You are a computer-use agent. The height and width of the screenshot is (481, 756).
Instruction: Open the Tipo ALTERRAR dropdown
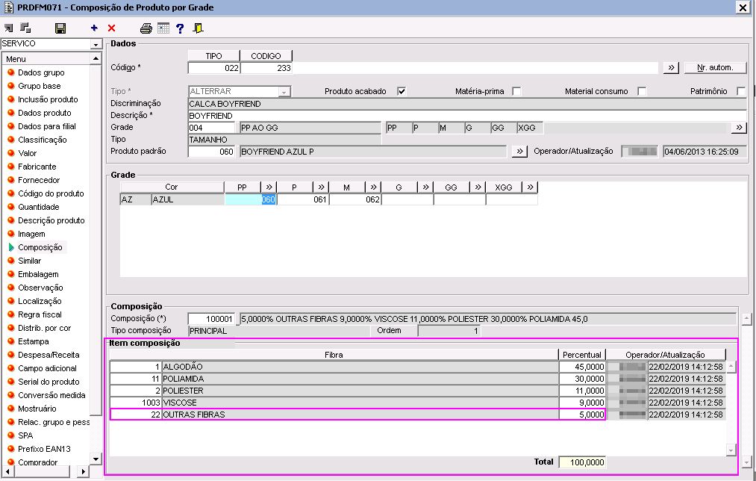tap(284, 92)
